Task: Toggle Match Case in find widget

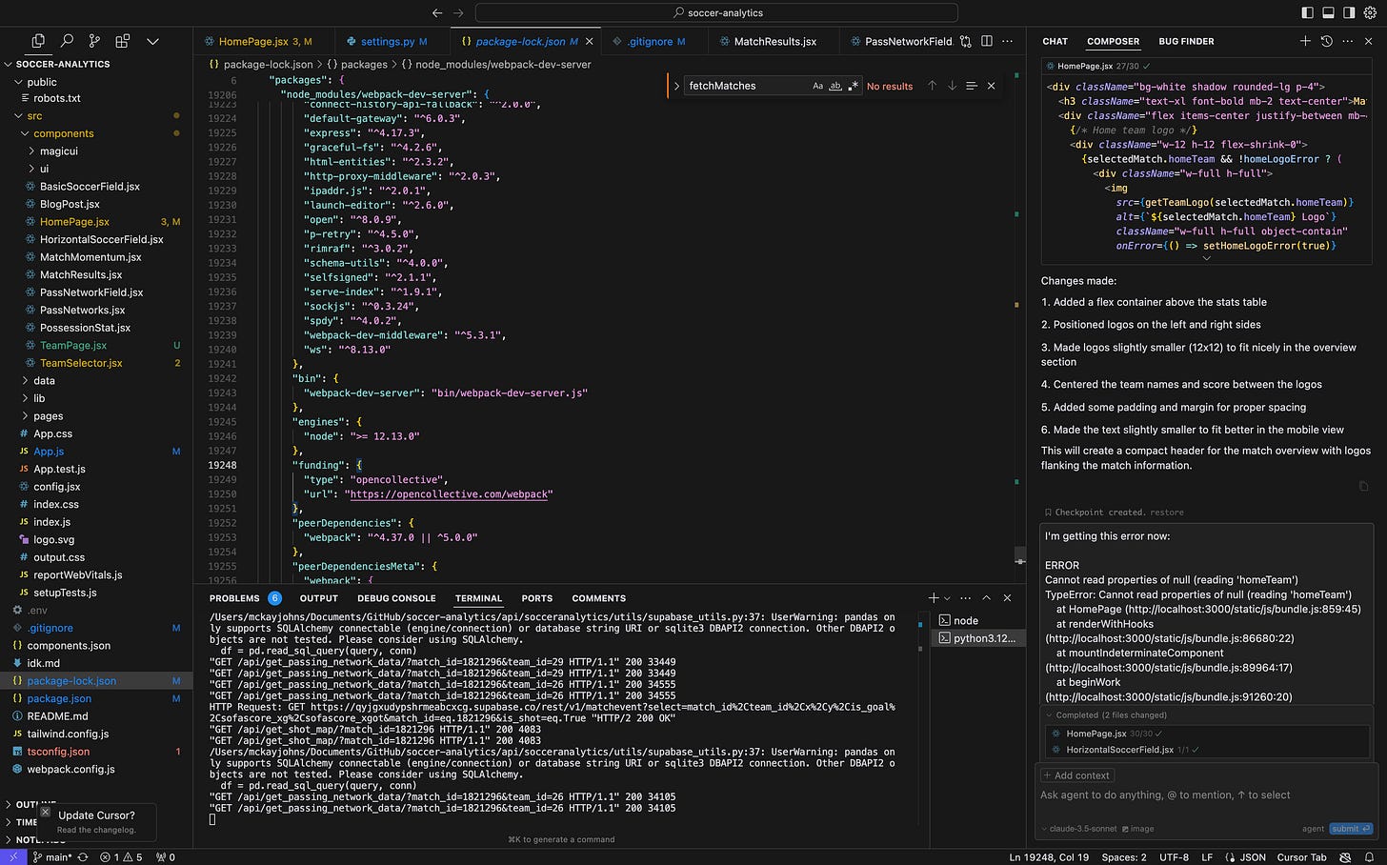Action: pos(817,86)
